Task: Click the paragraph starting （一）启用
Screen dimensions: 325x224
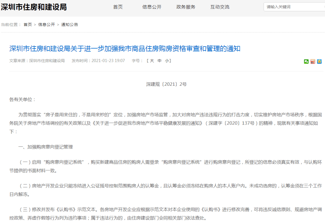Action: pos(166,166)
